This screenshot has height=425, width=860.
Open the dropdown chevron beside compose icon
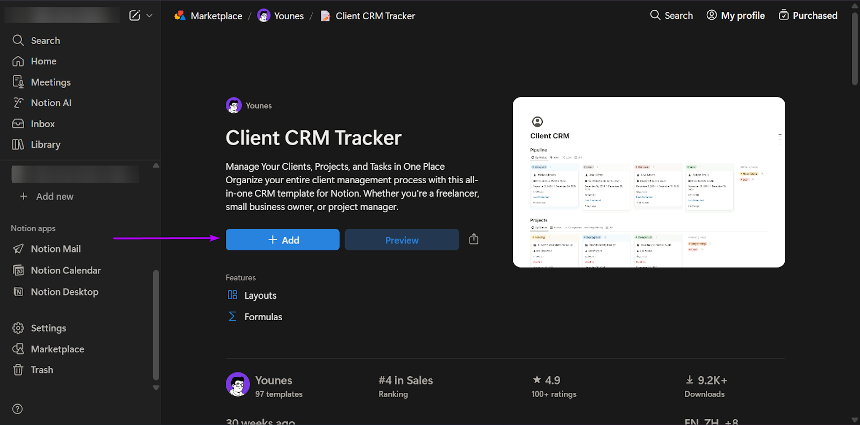[x=149, y=16]
